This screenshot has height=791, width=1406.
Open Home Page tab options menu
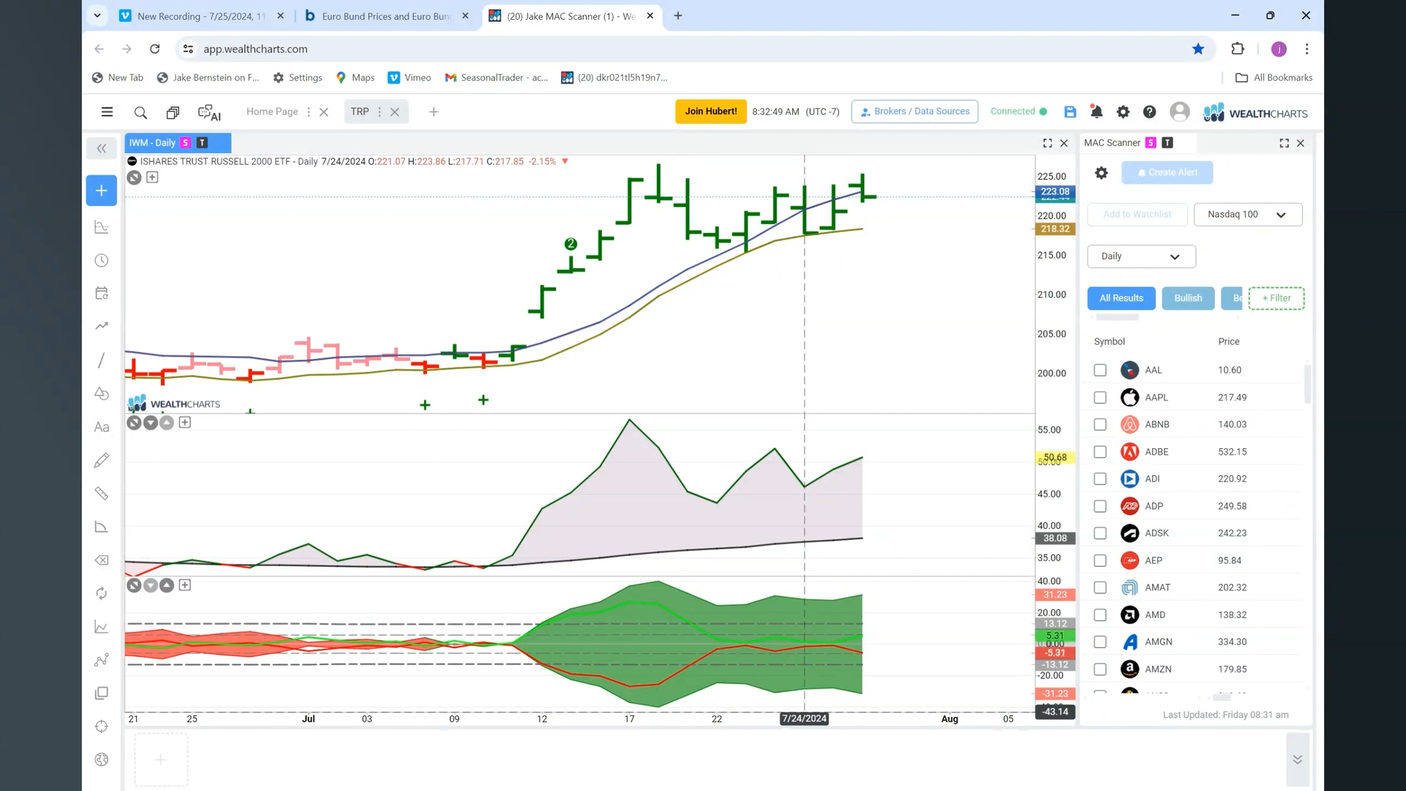308,112
